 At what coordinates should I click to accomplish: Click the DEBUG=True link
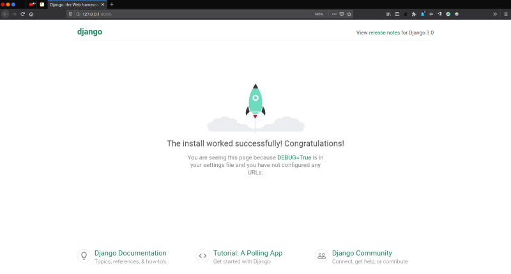pyautogui.click(x=294, y=157)
